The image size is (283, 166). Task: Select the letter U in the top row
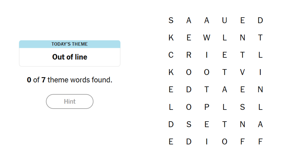tap(225, 20)
